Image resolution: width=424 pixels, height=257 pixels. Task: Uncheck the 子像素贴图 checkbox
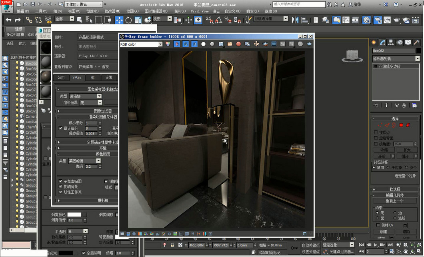coord(60,181)
